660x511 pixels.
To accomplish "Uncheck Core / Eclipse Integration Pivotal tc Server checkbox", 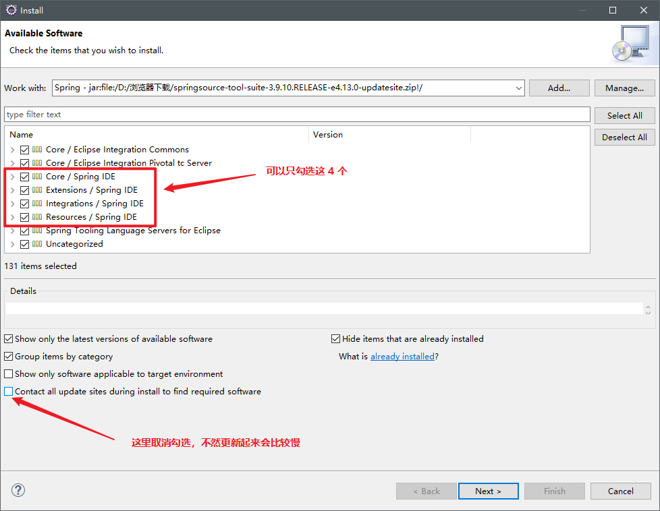I will pos(24,163).
